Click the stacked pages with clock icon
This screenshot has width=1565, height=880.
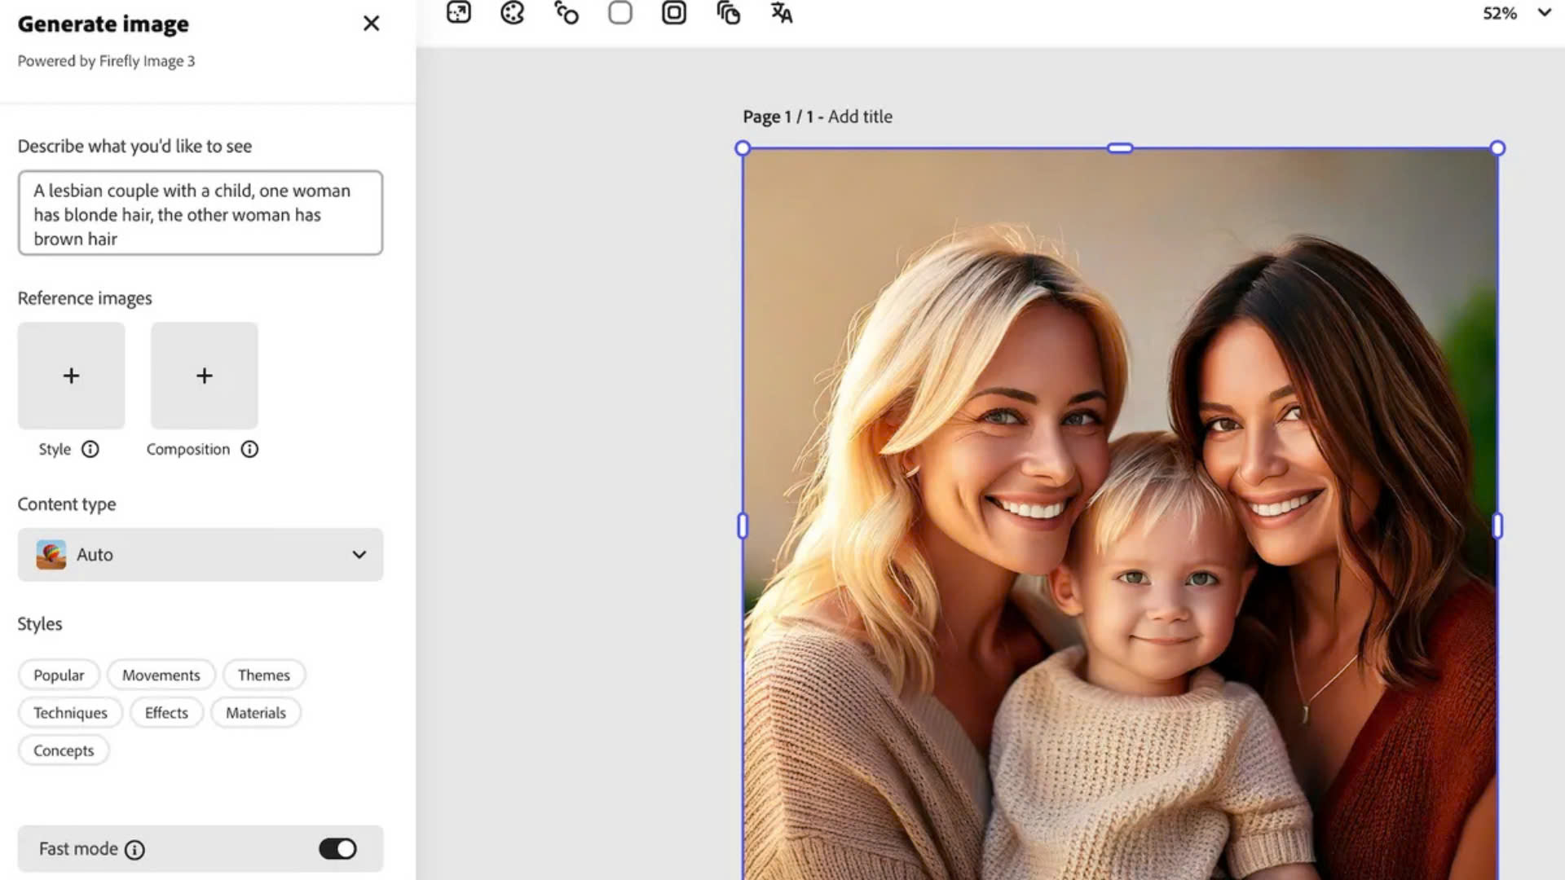click(728, 12)
